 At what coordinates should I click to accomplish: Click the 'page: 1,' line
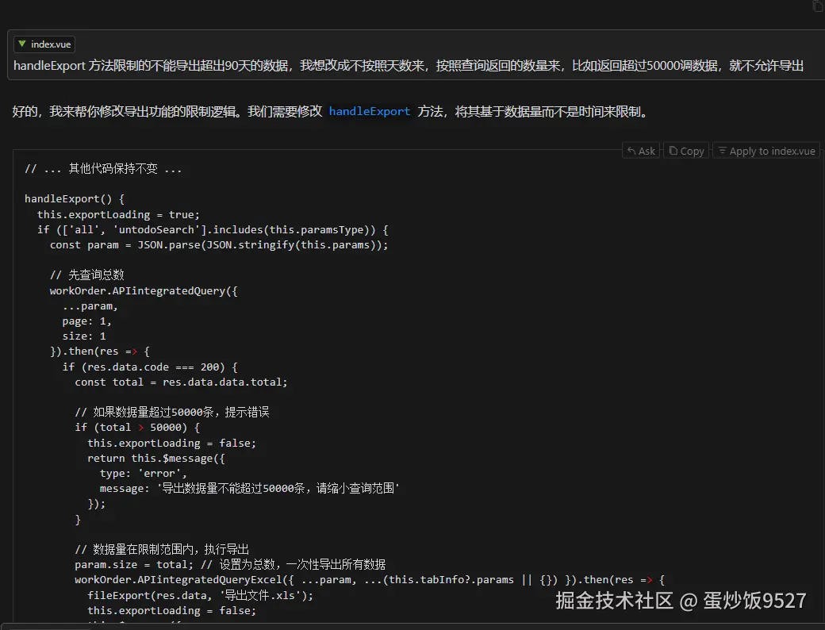tap(86, 321)
